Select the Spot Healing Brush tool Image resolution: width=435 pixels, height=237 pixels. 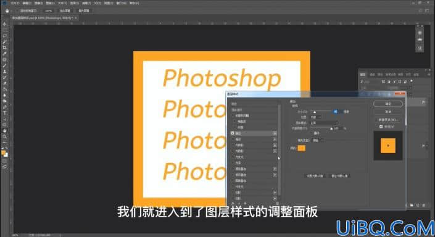point(4,60)
